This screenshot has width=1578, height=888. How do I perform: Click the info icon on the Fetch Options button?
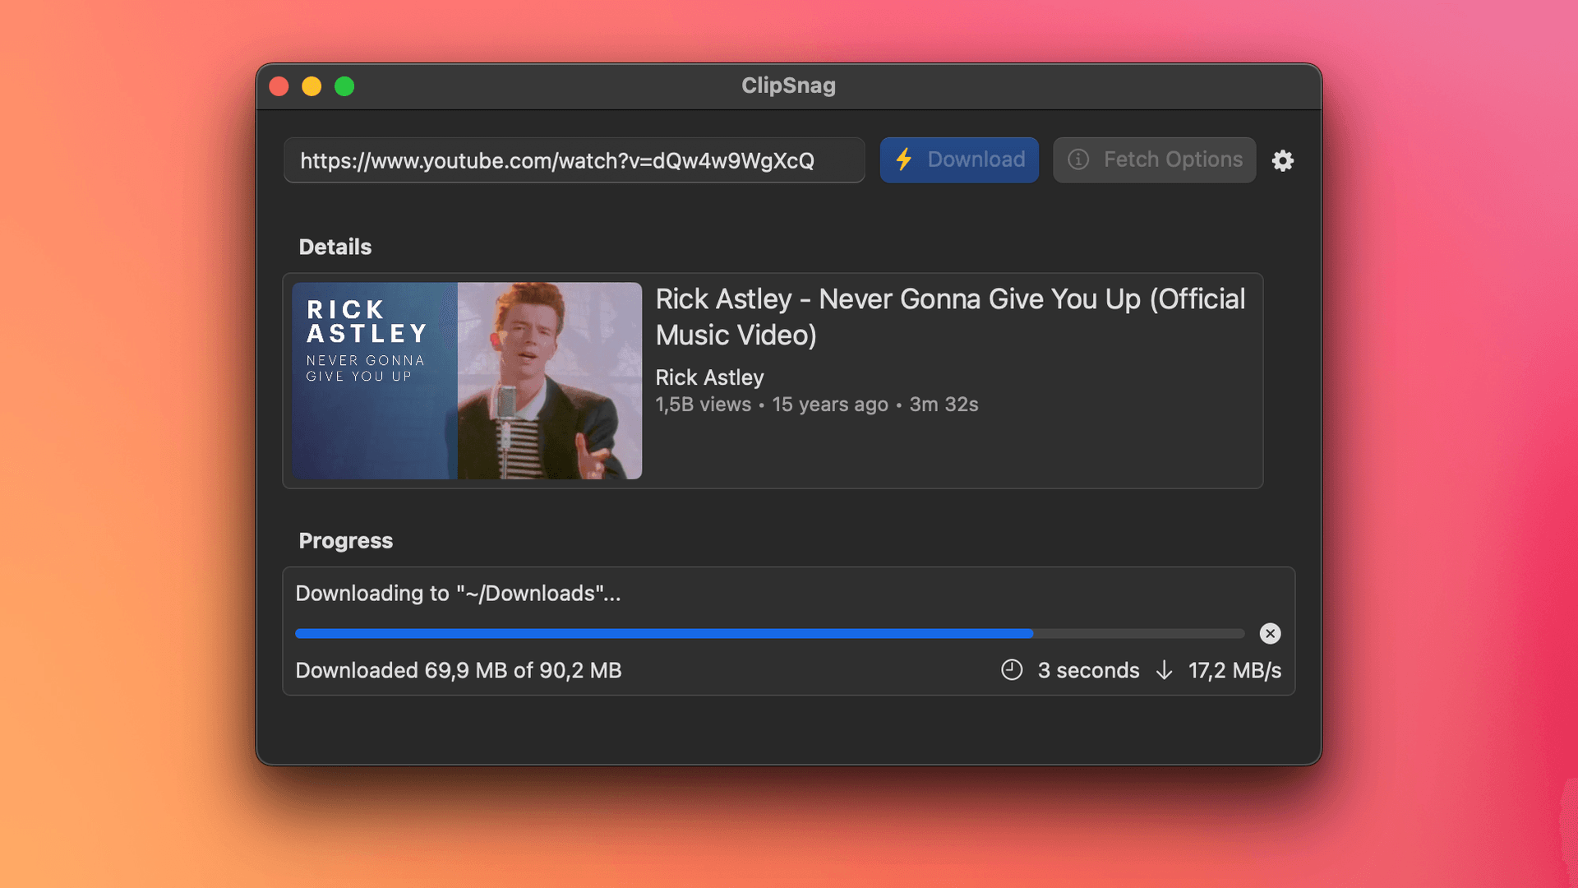(1078, 160)
